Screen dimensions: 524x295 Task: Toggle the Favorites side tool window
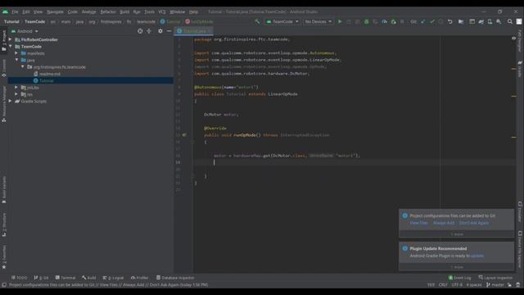(x=4, y=256)
